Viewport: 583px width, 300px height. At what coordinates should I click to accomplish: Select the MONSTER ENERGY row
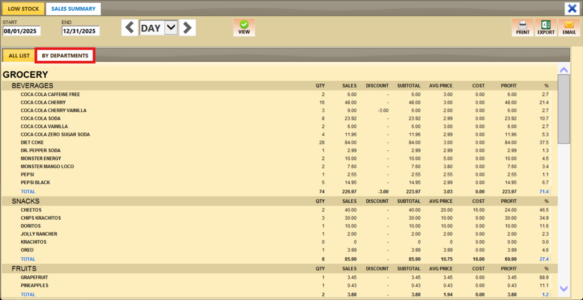(x=41, y=159)
